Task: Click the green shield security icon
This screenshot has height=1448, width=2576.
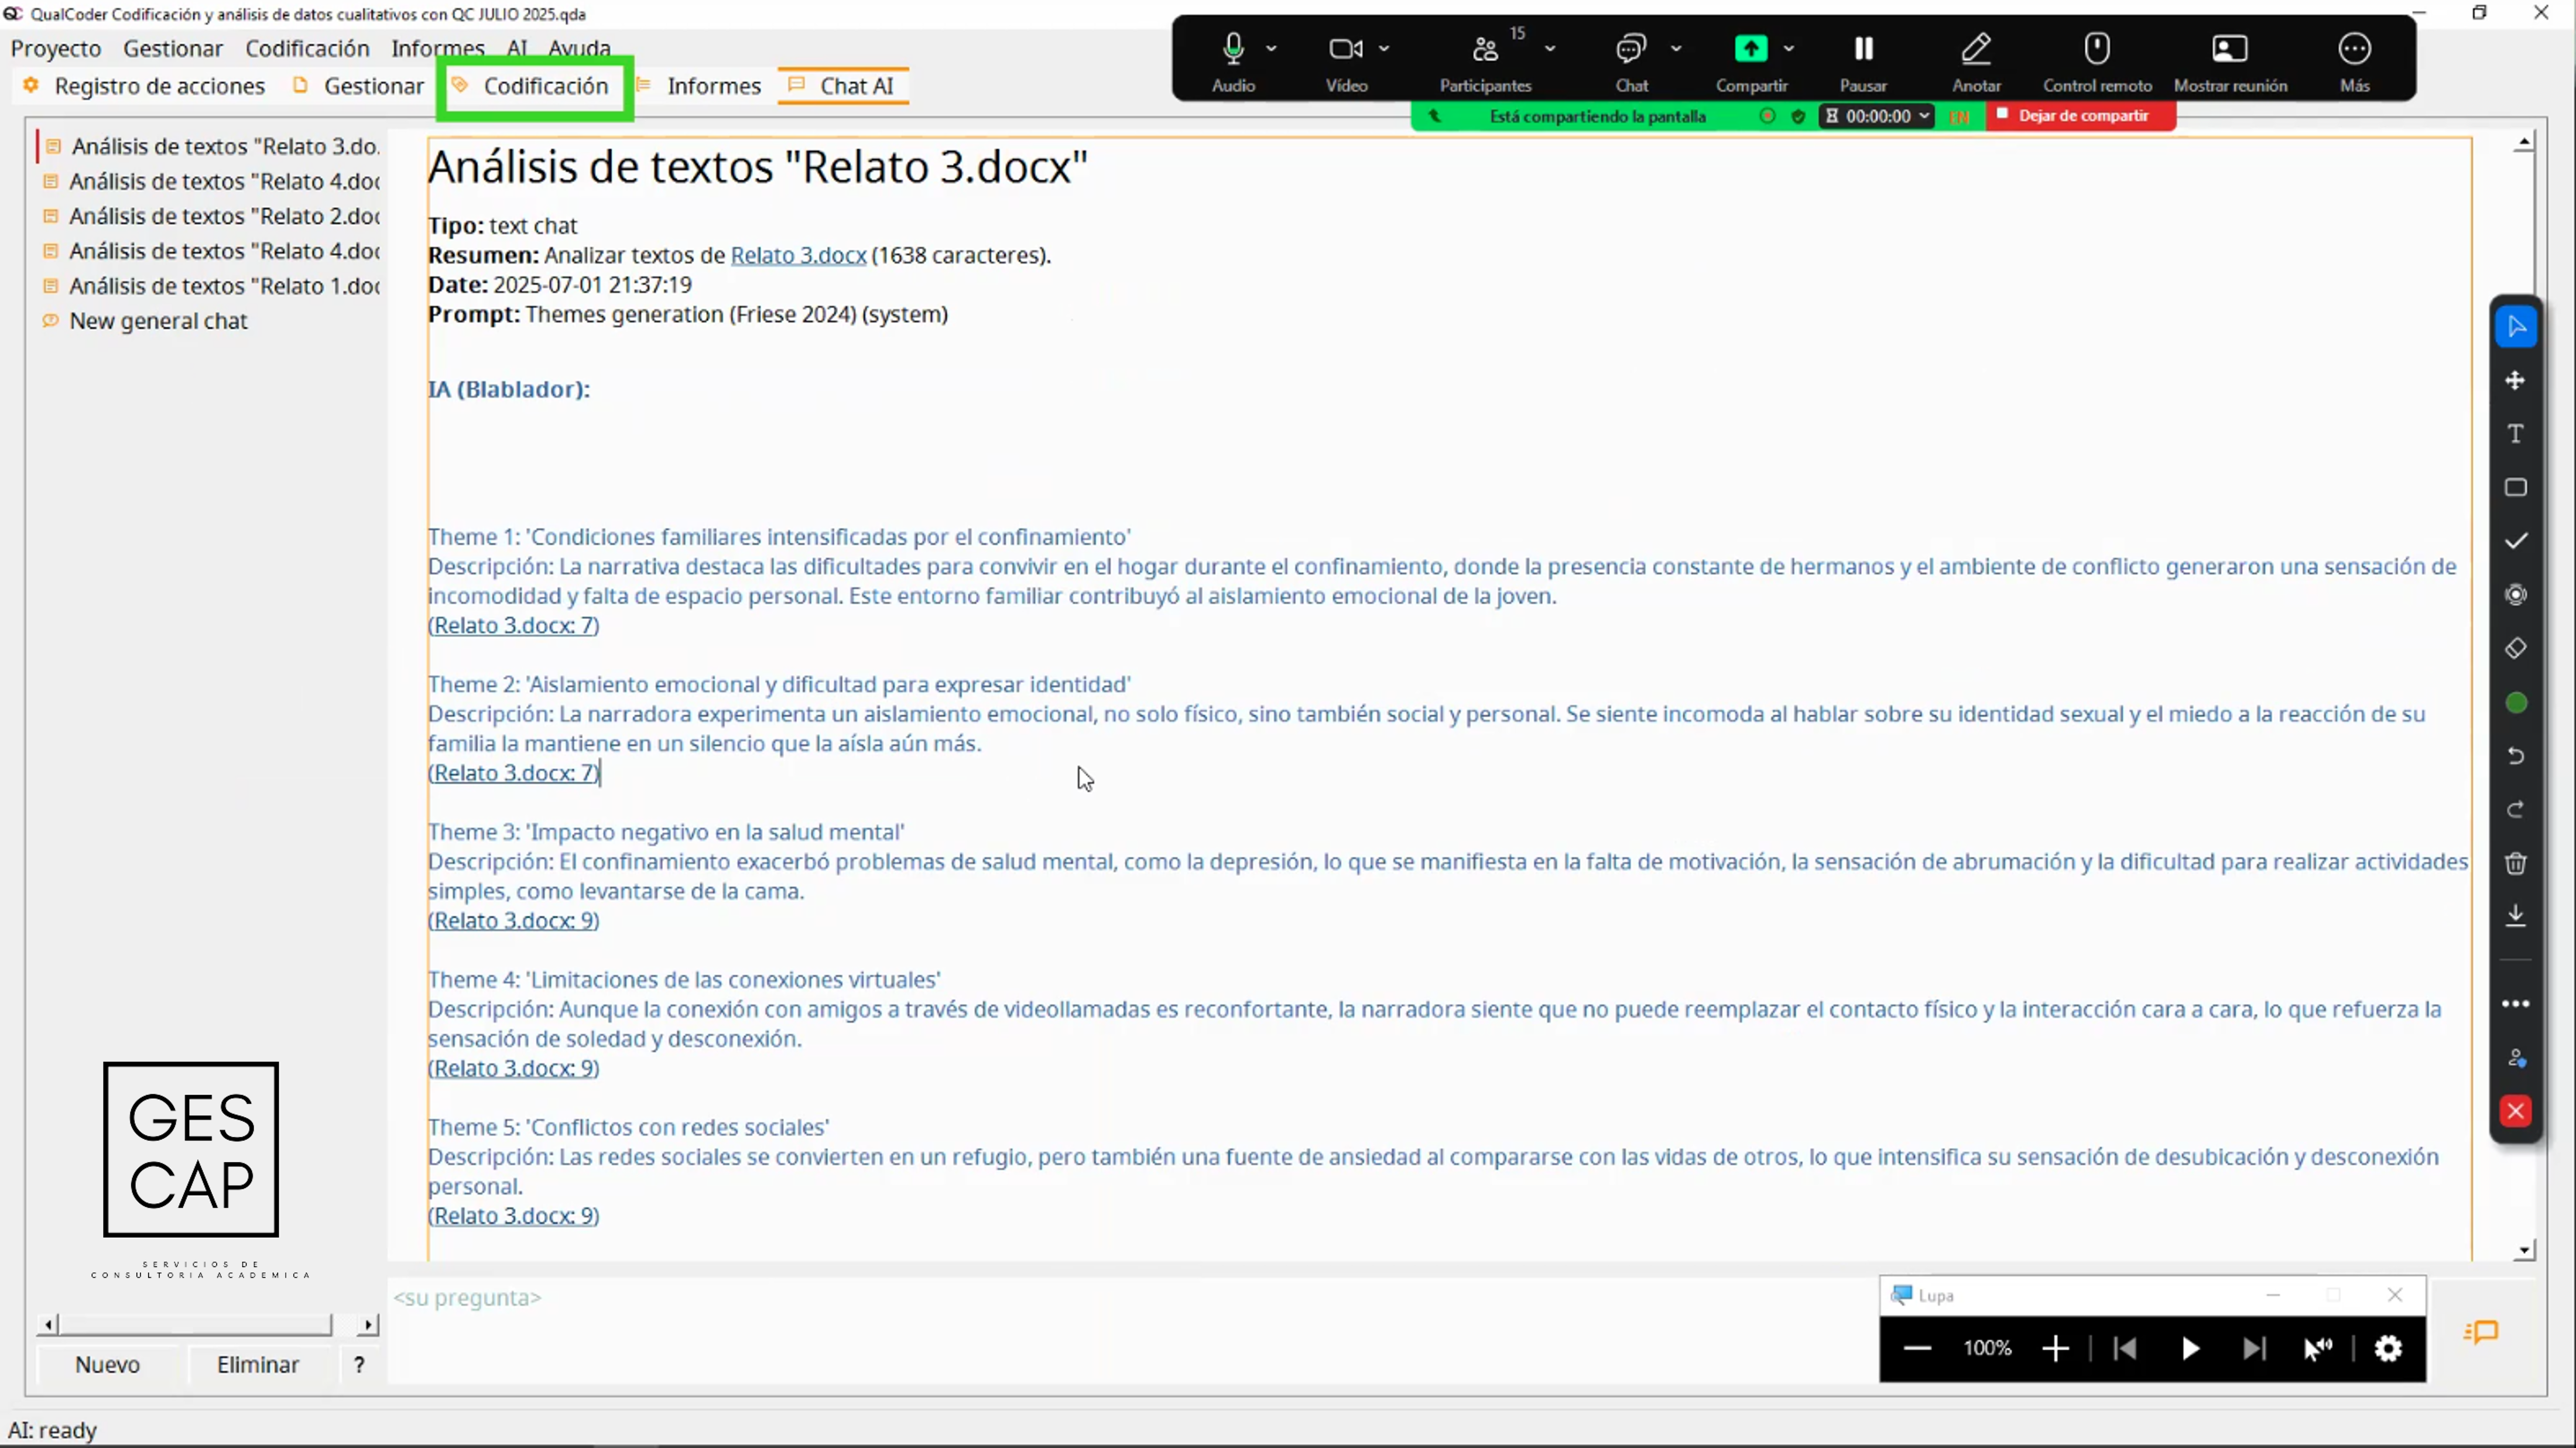Action: pyautogui.click(x=1798, y=116)
